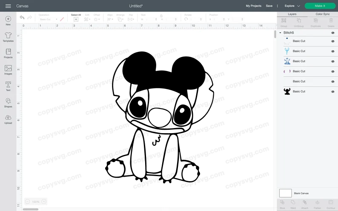This screenshot has height=211, width=338.
Task: Click the Duplicate icon in Layers
Action: coord(315,21)
